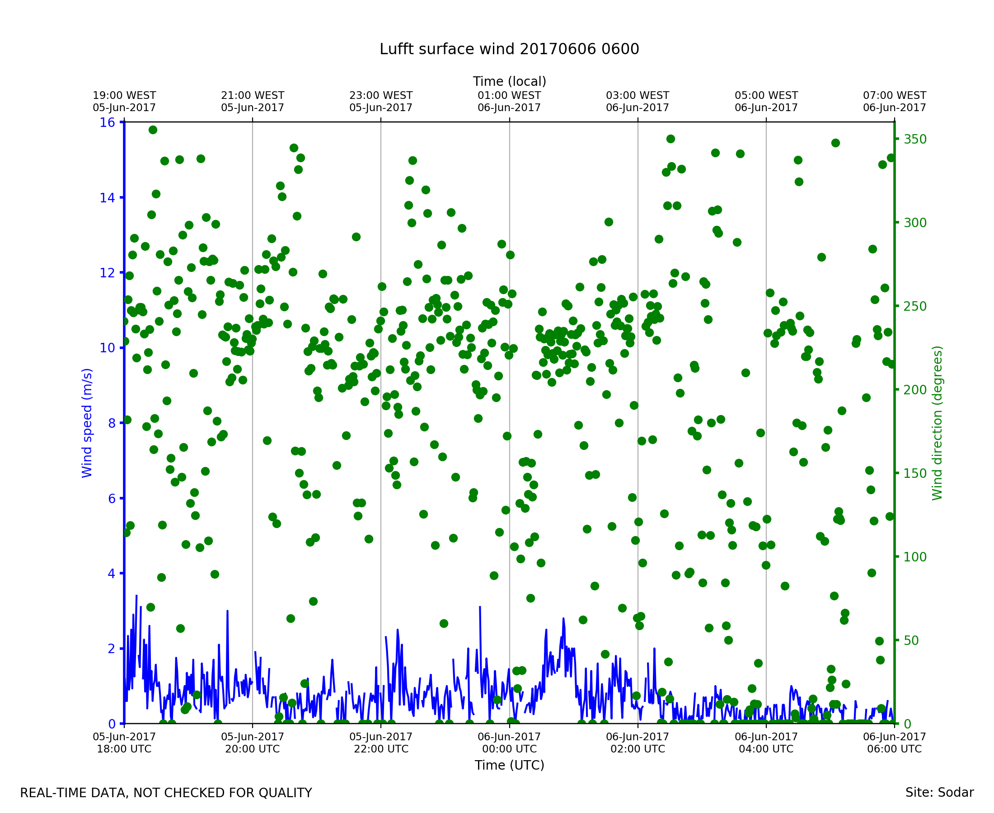Click the '16' wind speed tick label
This screenshot has width=994, height=813.
(107, 123)
